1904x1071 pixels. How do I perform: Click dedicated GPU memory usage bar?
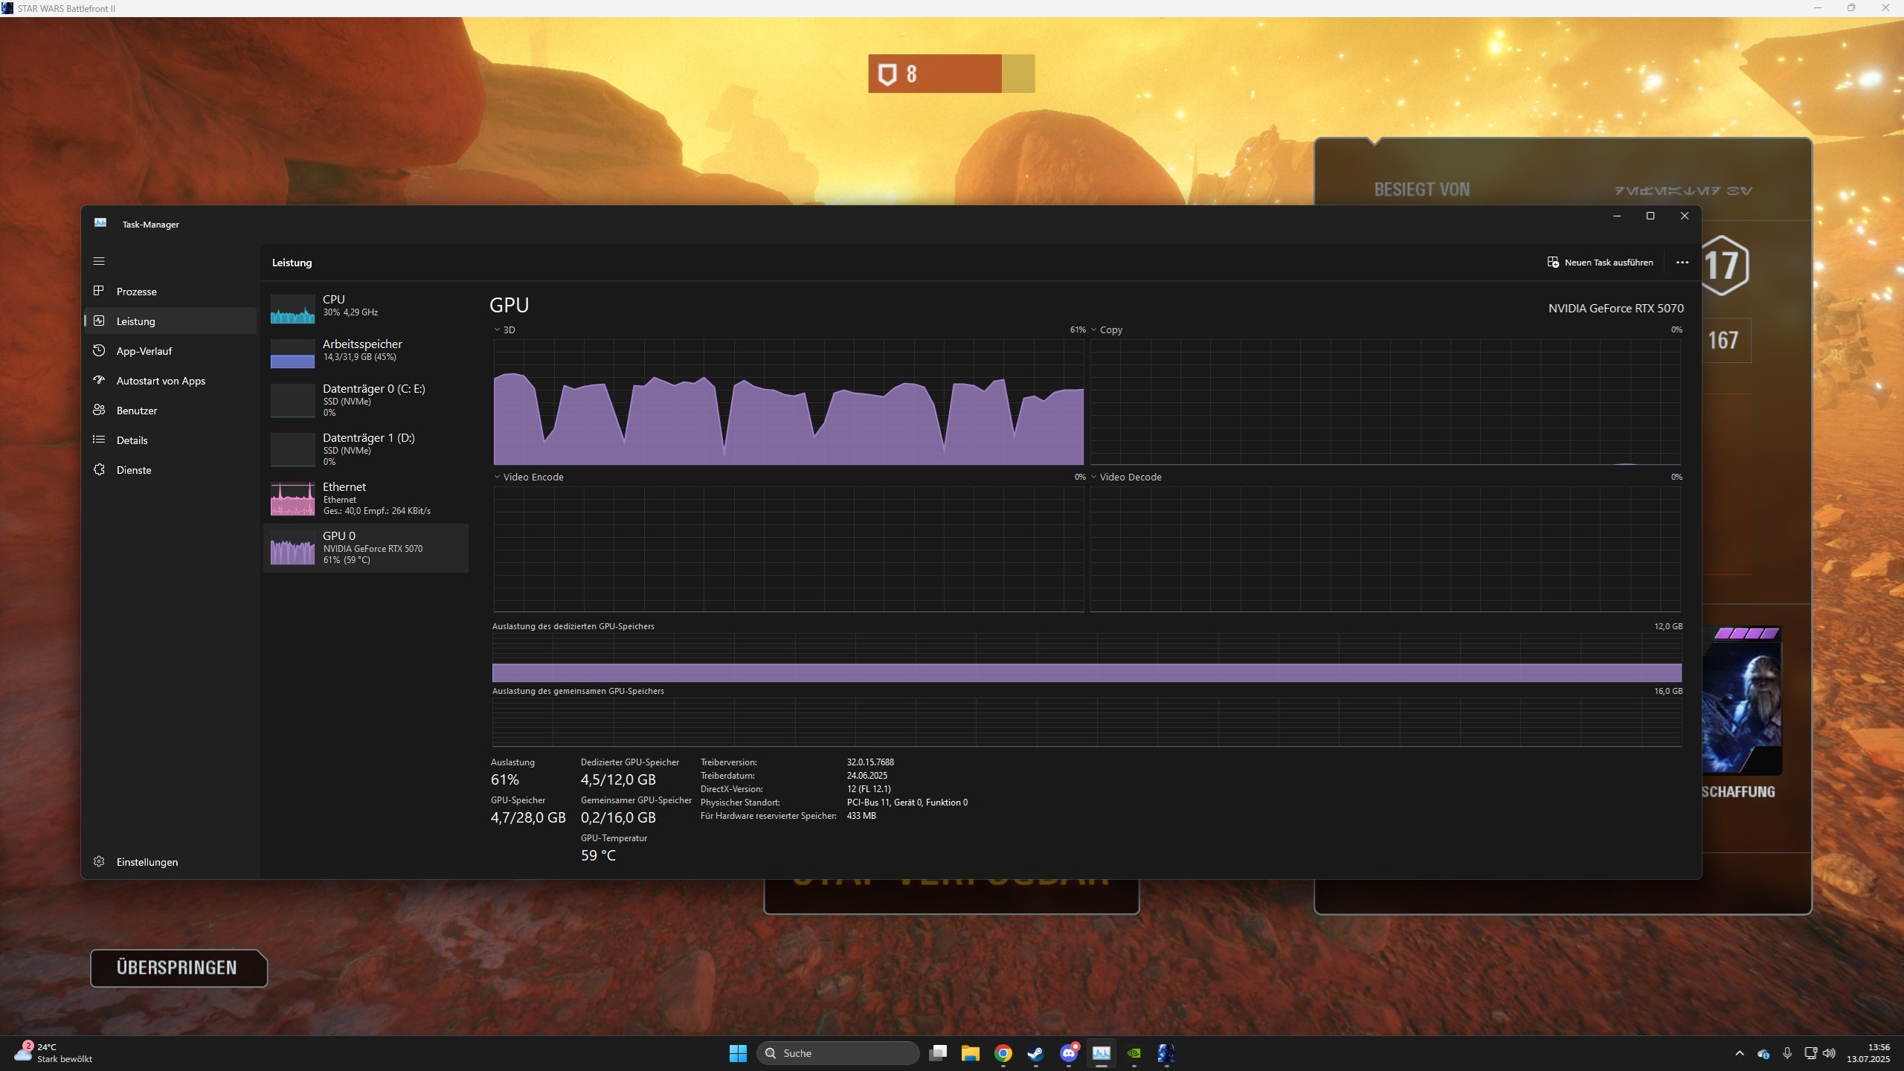coord(1086,672)
